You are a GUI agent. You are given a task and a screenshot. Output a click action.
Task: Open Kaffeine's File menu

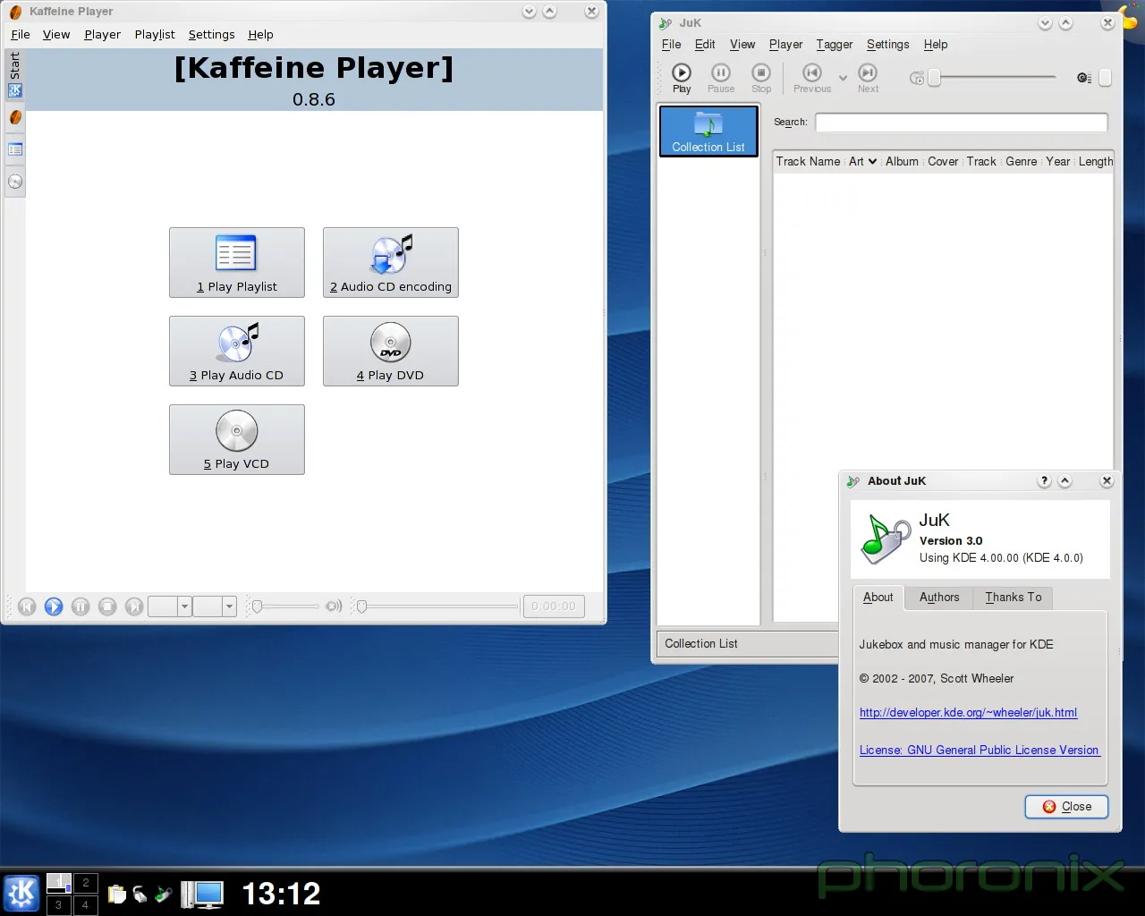tap(21, 34)
